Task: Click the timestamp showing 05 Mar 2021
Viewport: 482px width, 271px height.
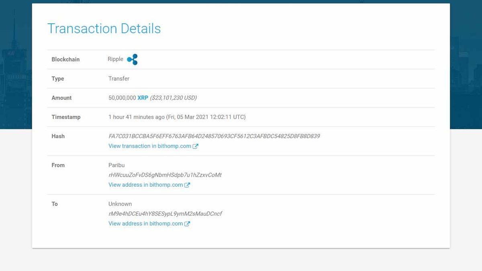Action: pyautogui.click(x=176, y=117)
